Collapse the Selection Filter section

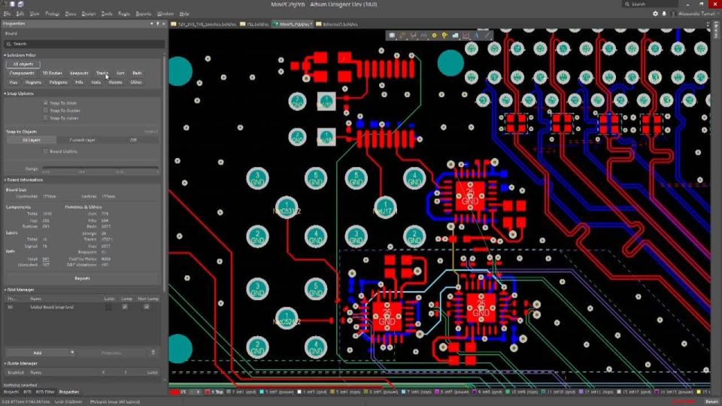(5, 55)
